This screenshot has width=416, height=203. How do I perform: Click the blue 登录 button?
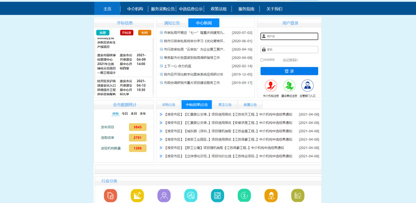point(289,71)
